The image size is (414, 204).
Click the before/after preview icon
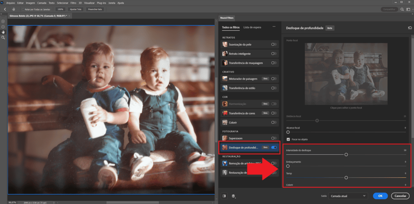(x=224, y=196)
